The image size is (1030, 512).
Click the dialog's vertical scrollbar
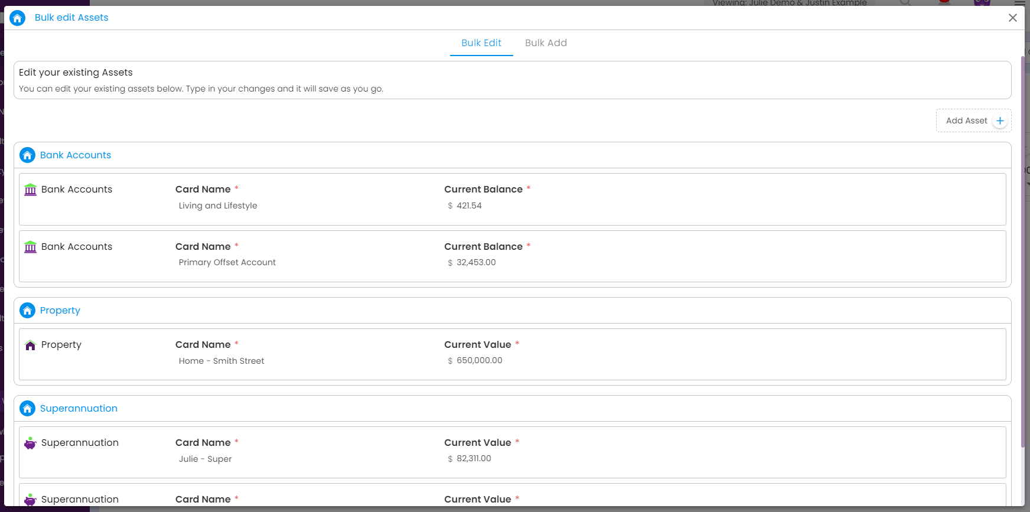(x=1022, y=251)
